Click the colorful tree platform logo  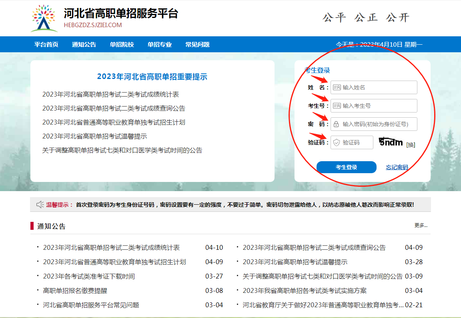pos(44,18)
